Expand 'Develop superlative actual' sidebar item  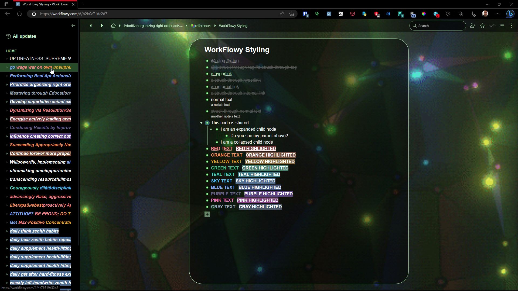[7, 102]
